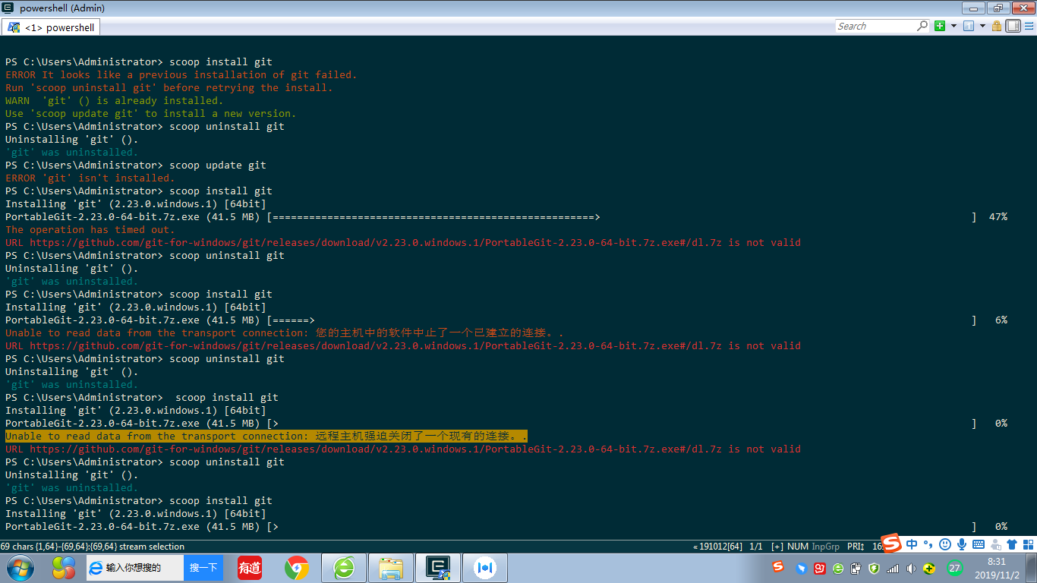Viewport: 1037px width, 583px height.
Task: Open network signal tray icon
Action: (893, 568)
